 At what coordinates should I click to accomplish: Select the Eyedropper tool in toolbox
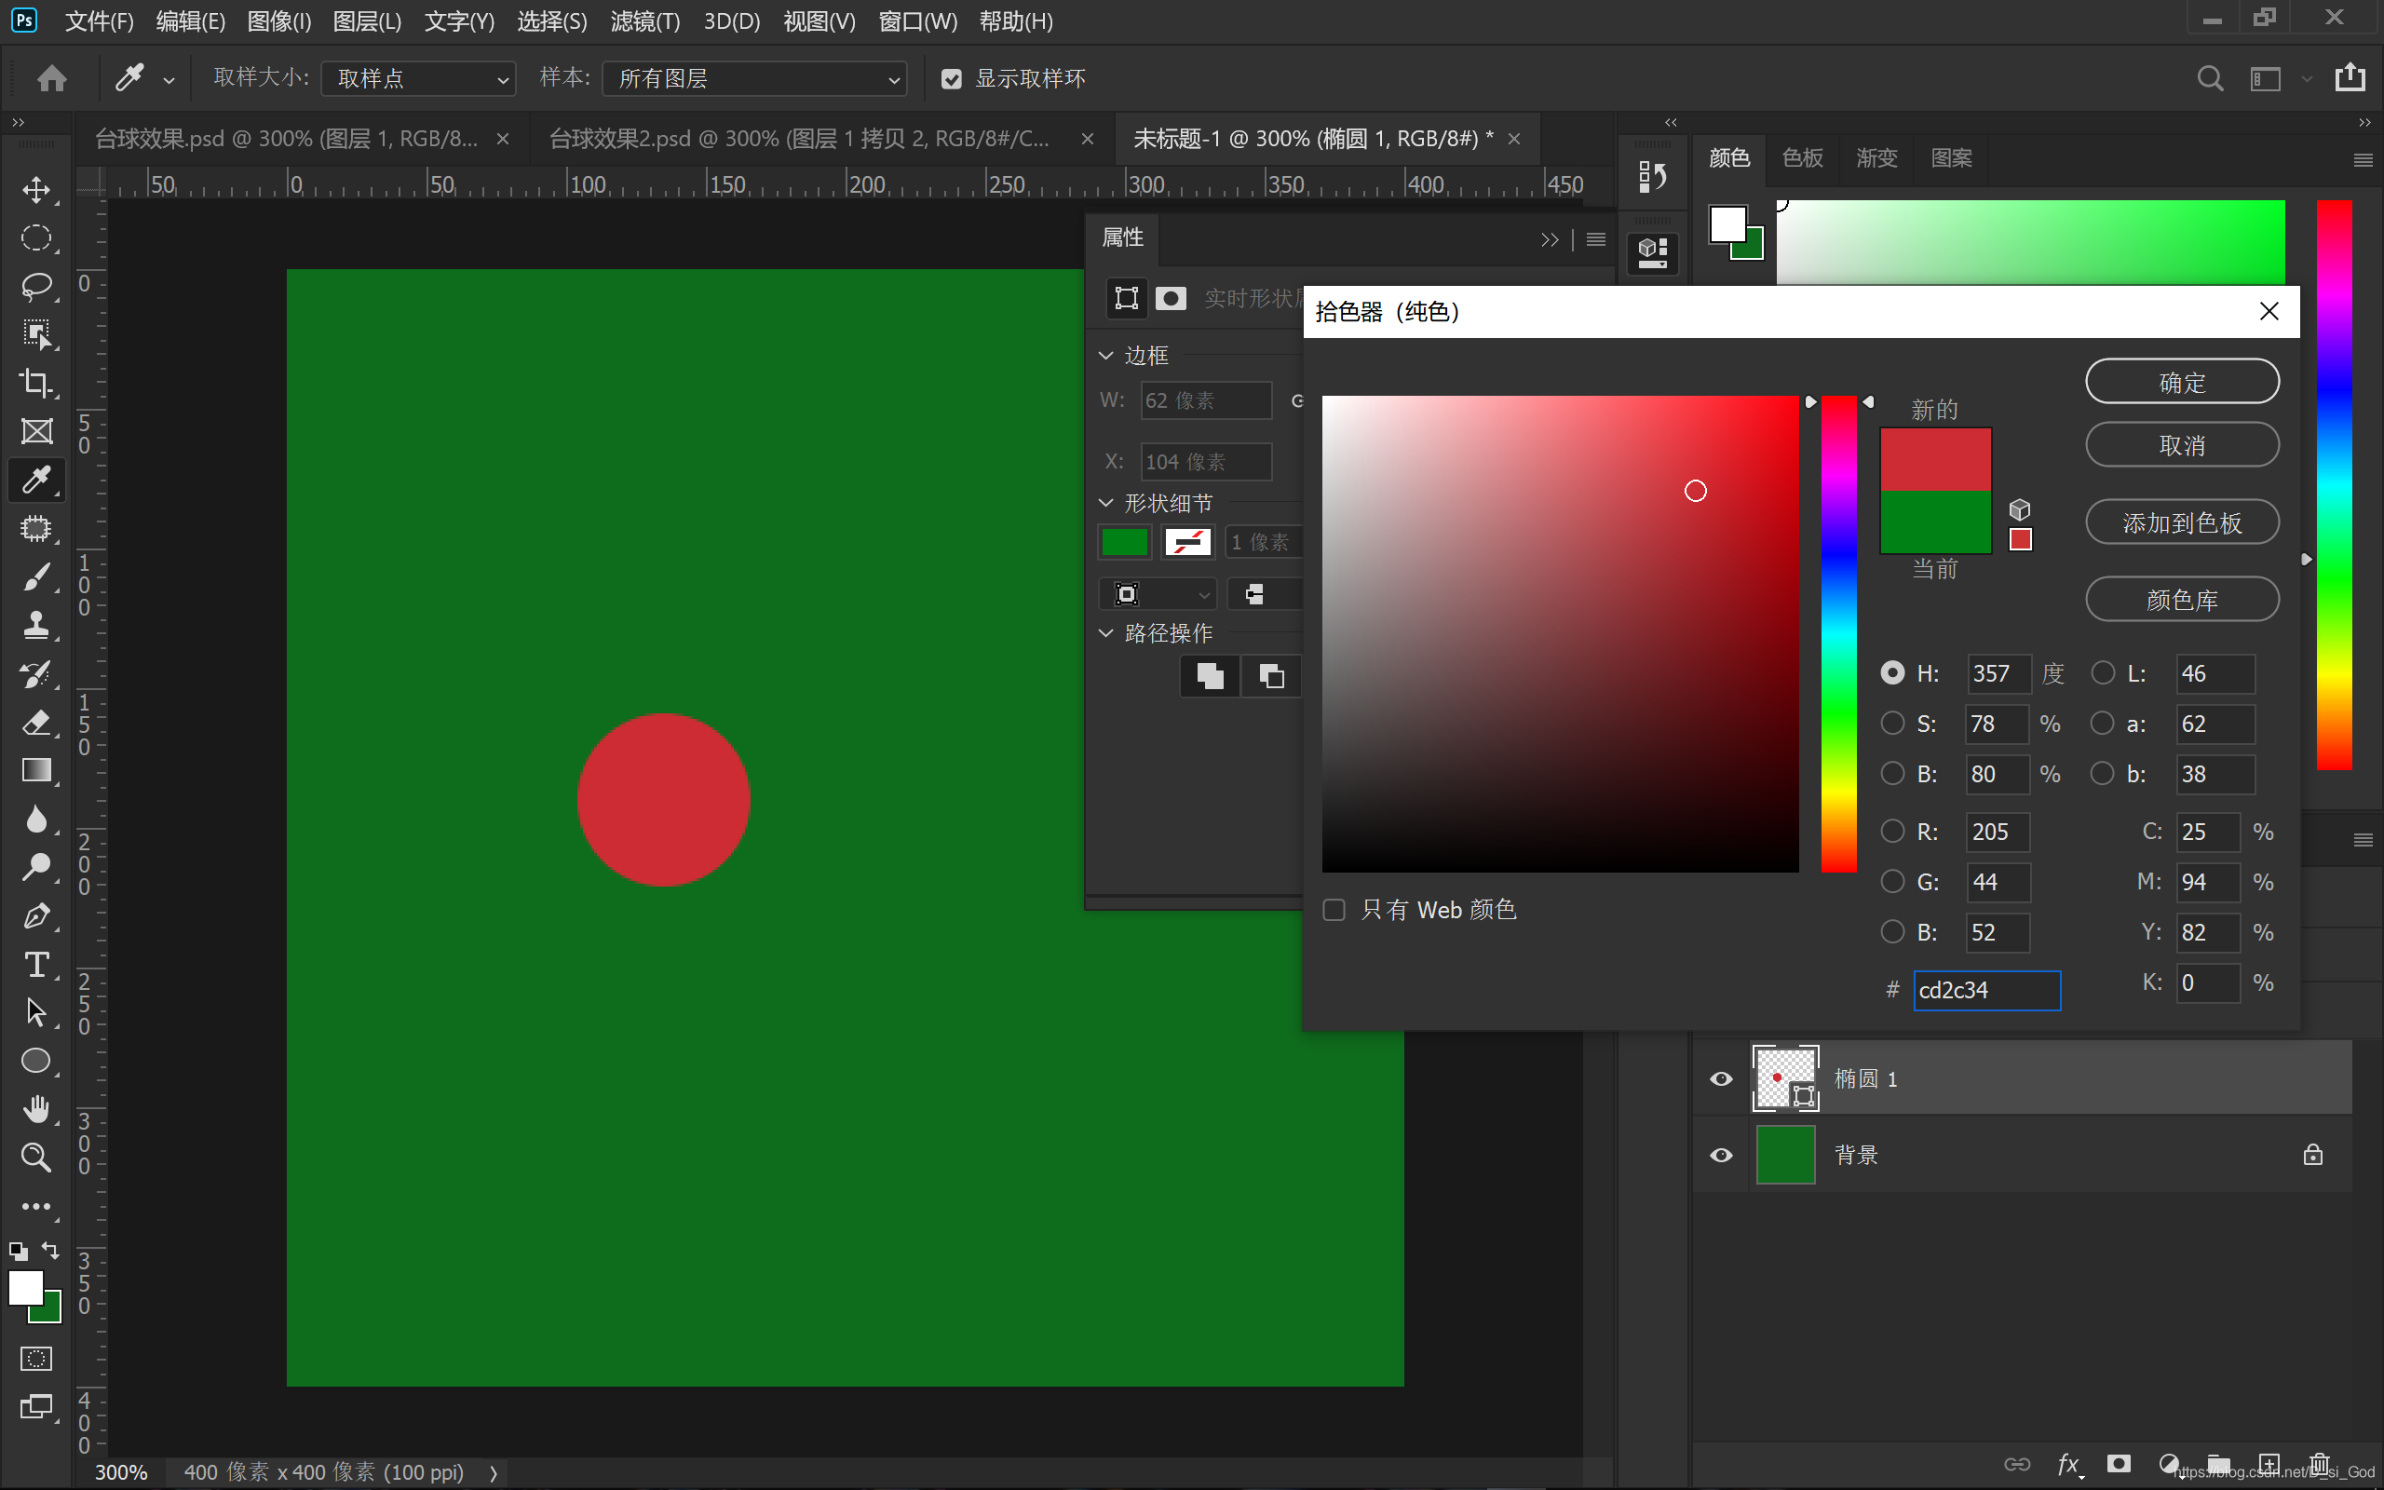point(36,480)
